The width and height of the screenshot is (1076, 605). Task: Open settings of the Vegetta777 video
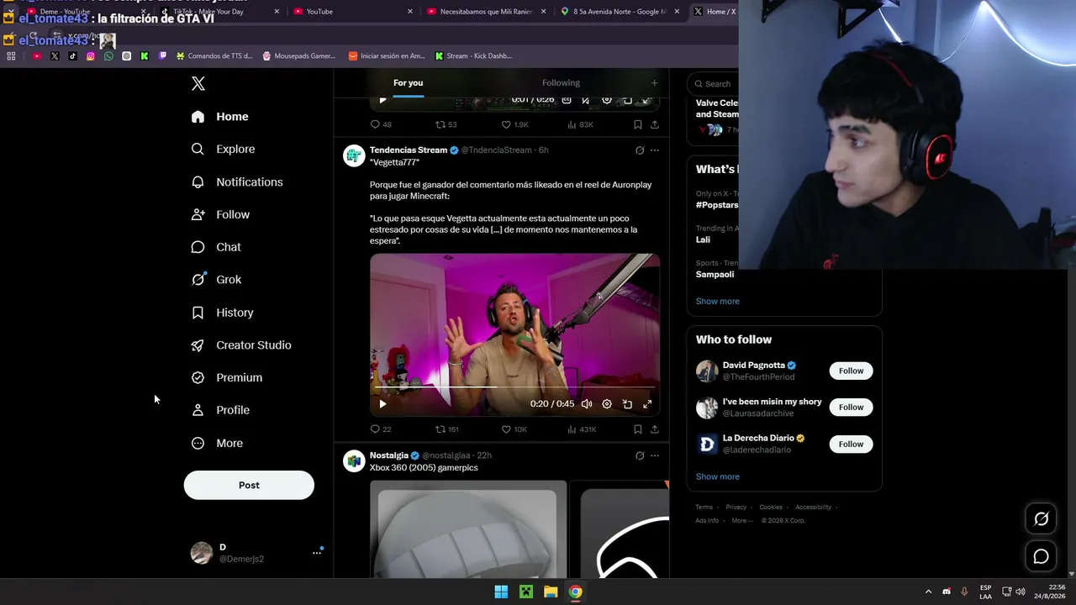[x=607, y=404]
